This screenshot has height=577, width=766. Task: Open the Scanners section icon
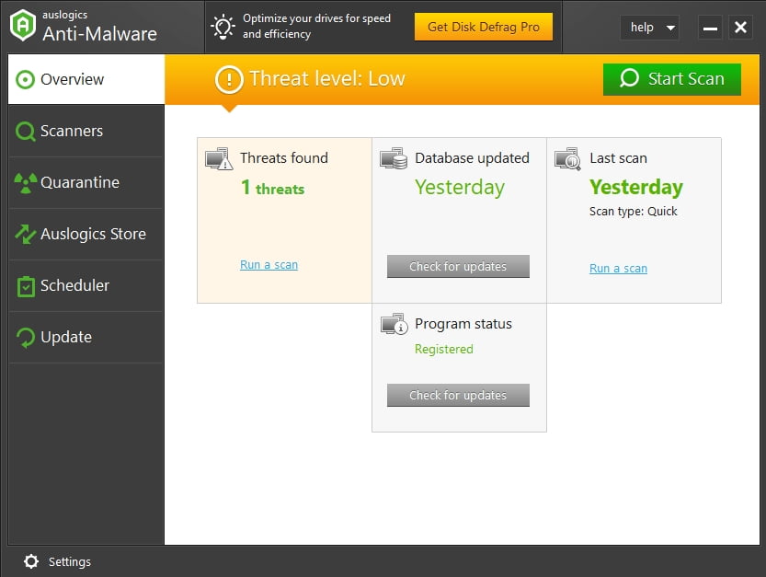click(26, 131)
